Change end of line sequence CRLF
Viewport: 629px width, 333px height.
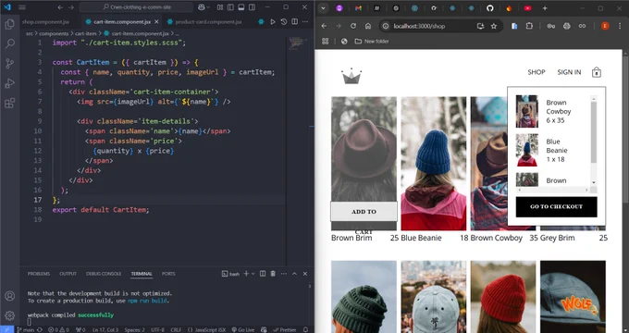click(x=176, y=330)
